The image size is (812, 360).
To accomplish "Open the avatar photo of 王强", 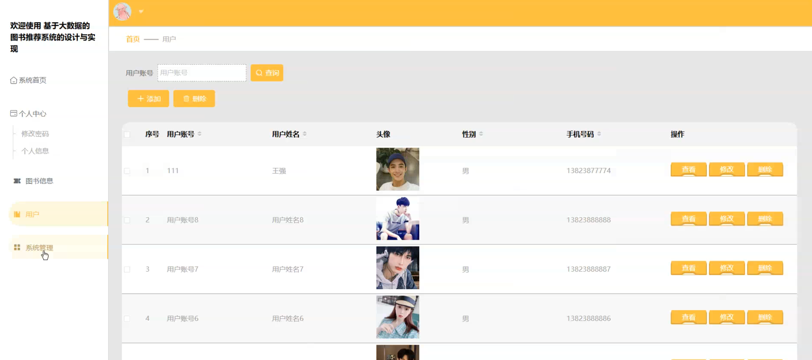I will click(397, 169).
